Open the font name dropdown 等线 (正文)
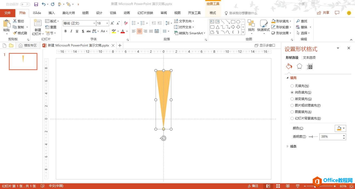 pos(94,23)
